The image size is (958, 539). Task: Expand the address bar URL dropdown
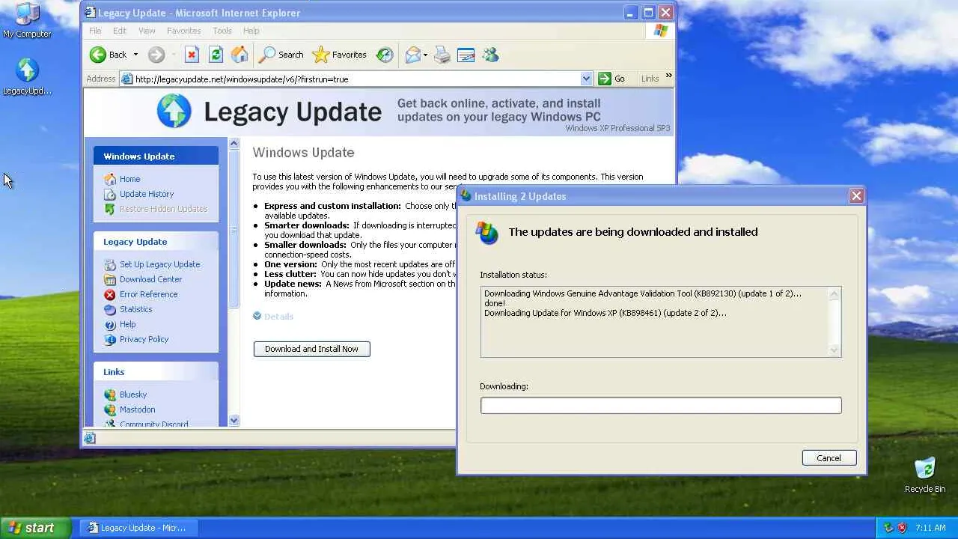click(586, 79)
